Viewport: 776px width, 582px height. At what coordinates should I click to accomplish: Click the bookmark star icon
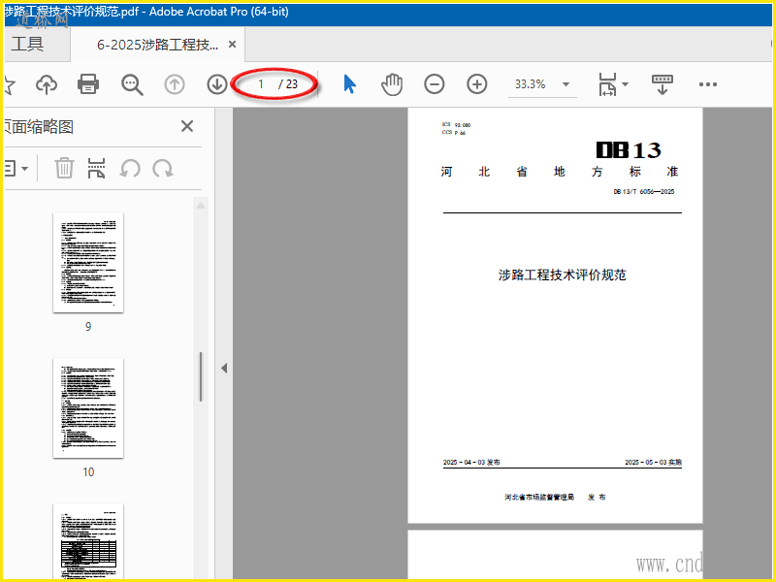pos(9,84)
